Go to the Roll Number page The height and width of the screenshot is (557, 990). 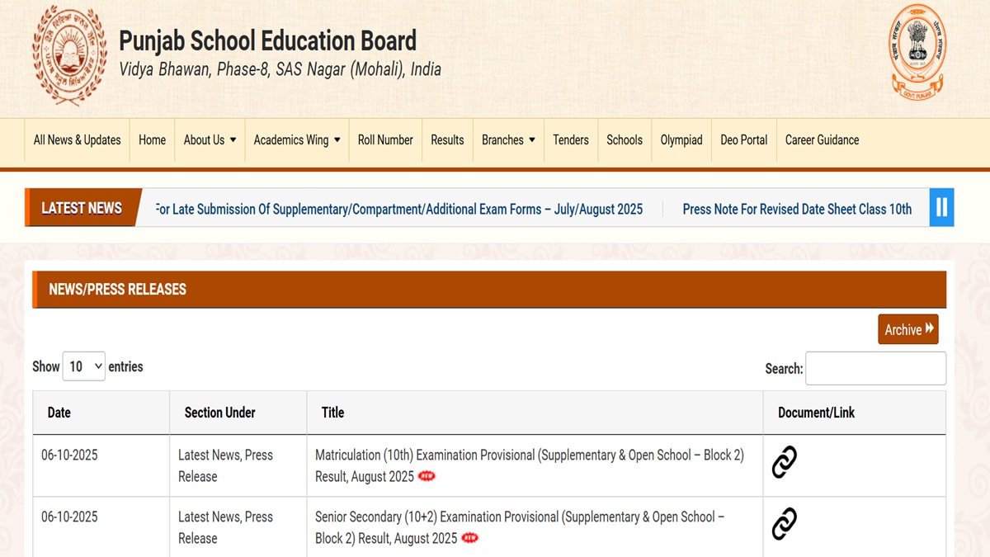coord(385,140)
